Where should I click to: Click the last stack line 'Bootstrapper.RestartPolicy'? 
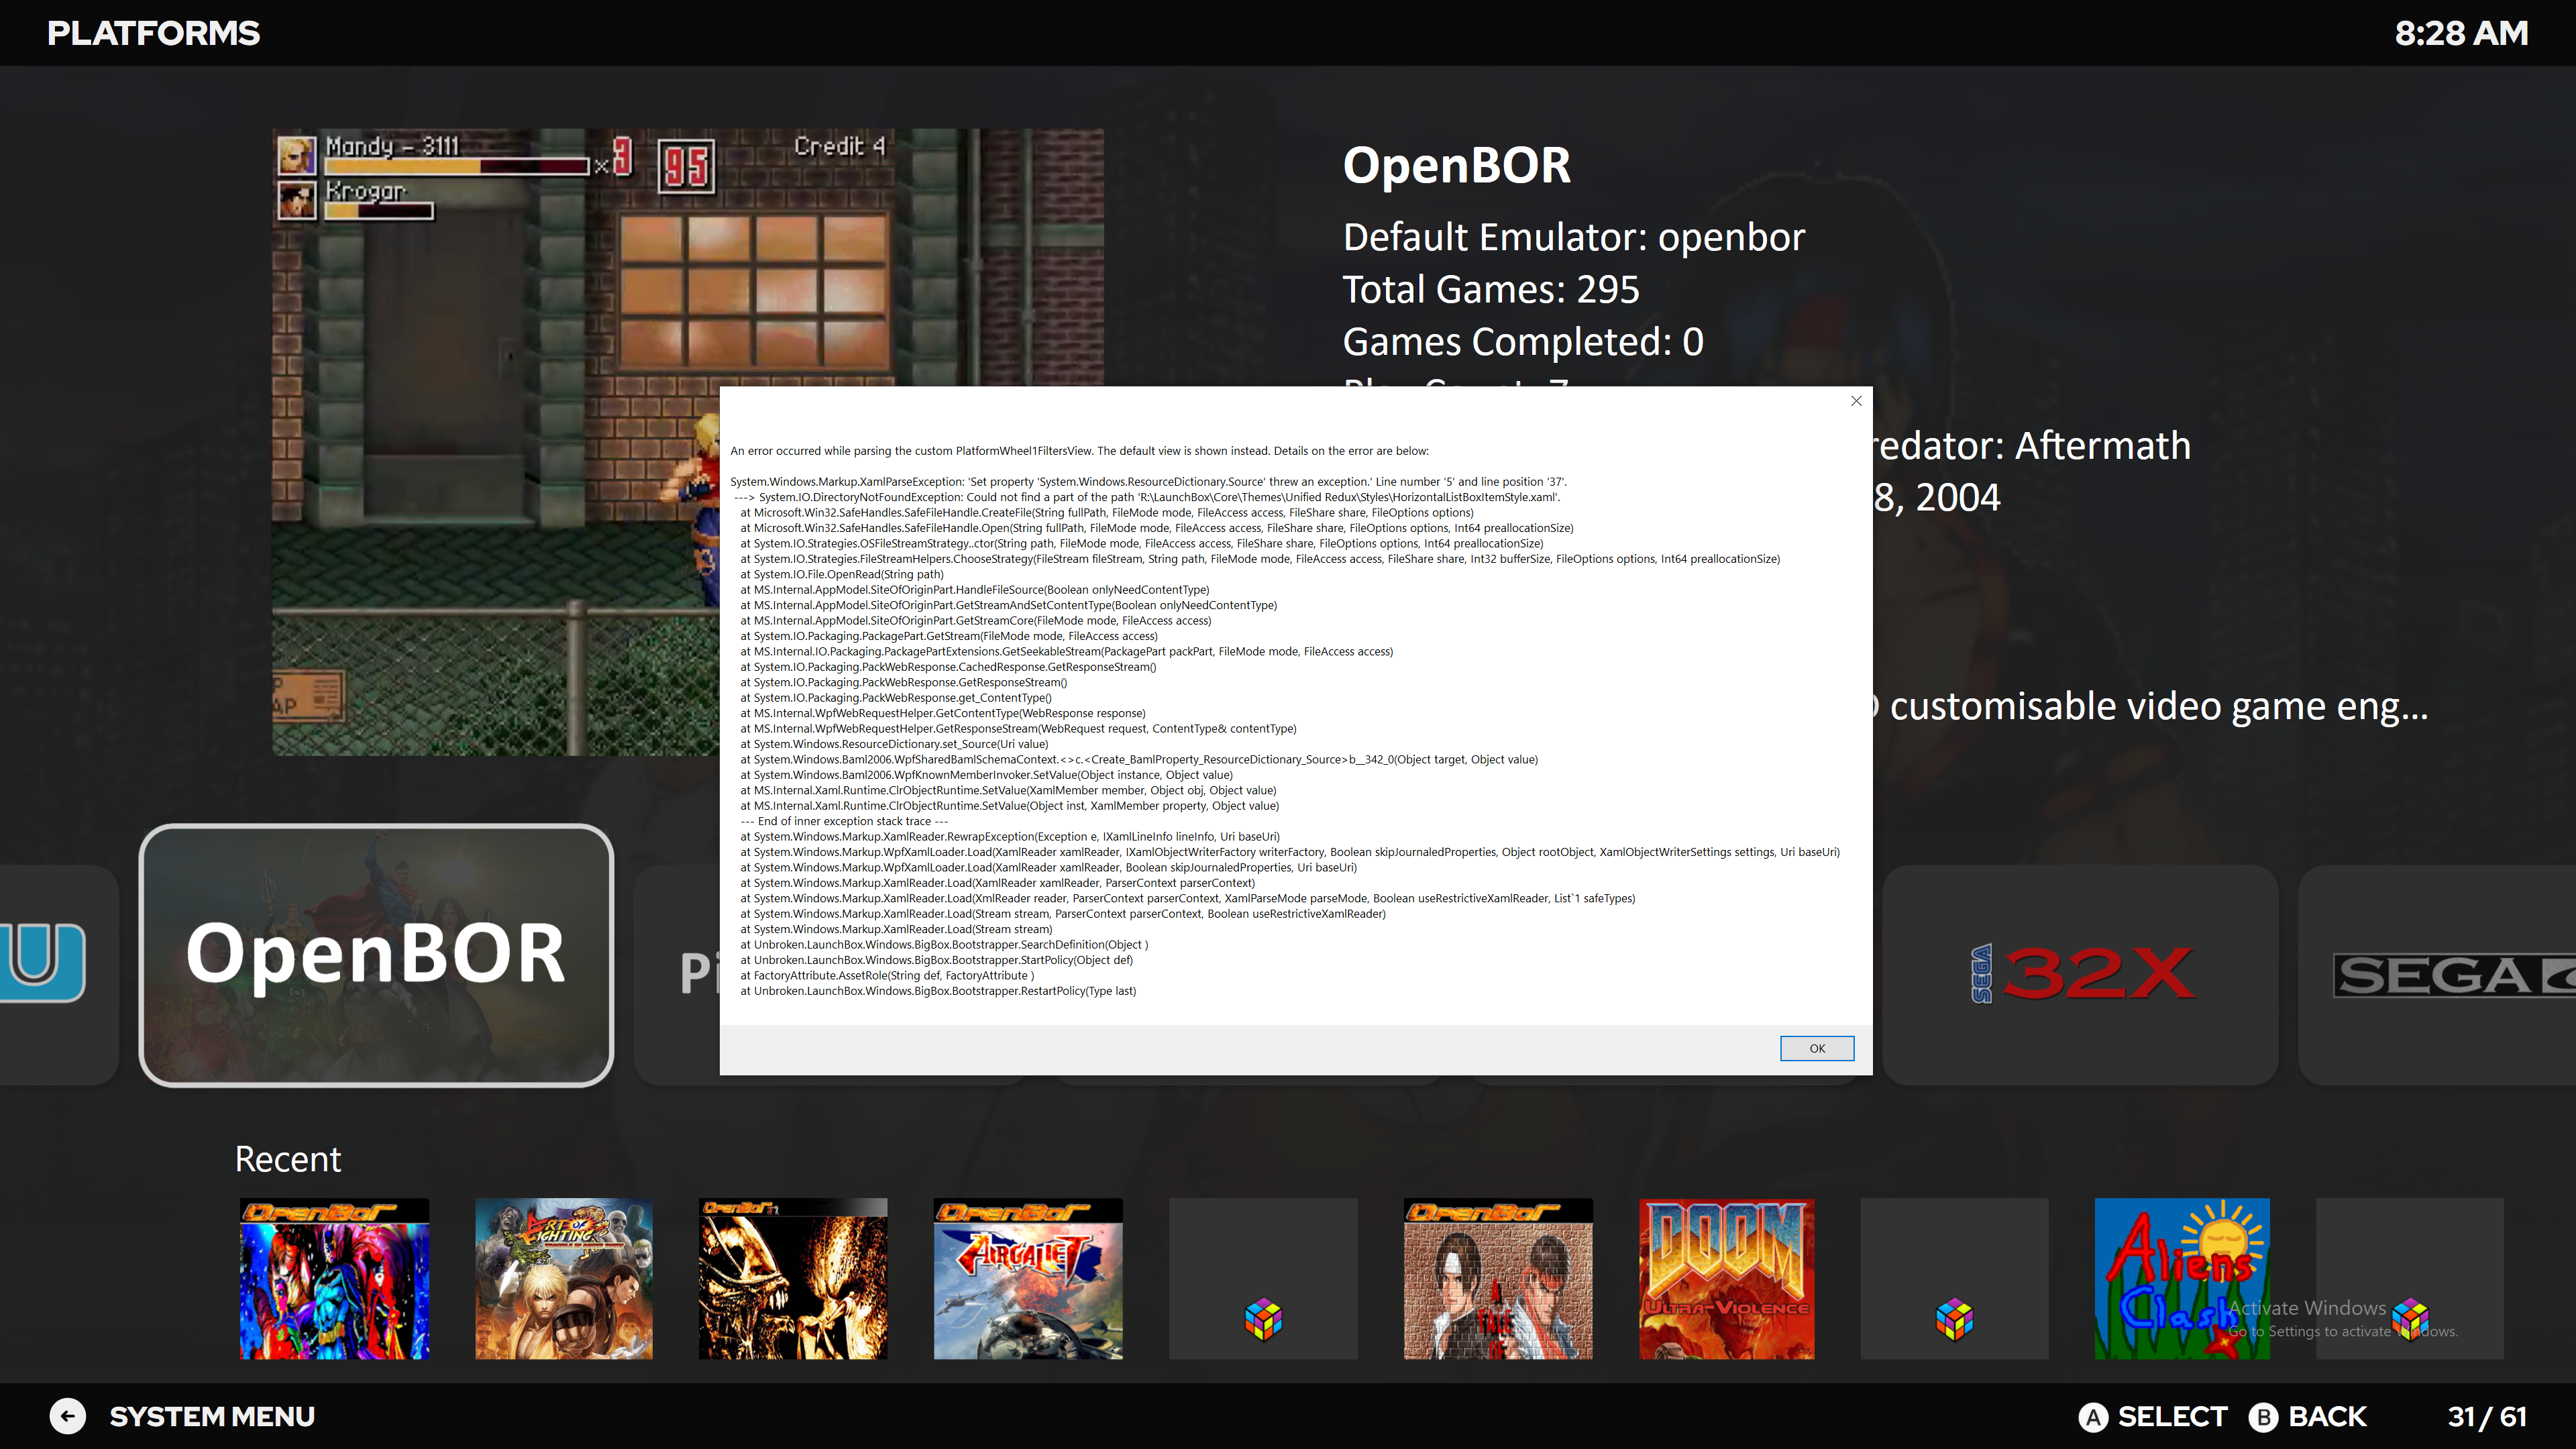[x=938, y=991]
